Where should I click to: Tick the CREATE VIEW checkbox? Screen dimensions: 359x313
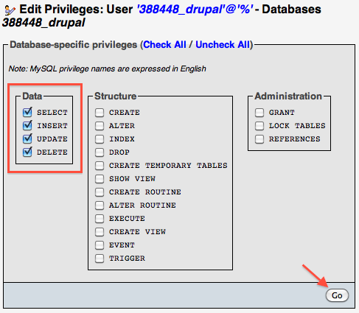click(100, 232)
